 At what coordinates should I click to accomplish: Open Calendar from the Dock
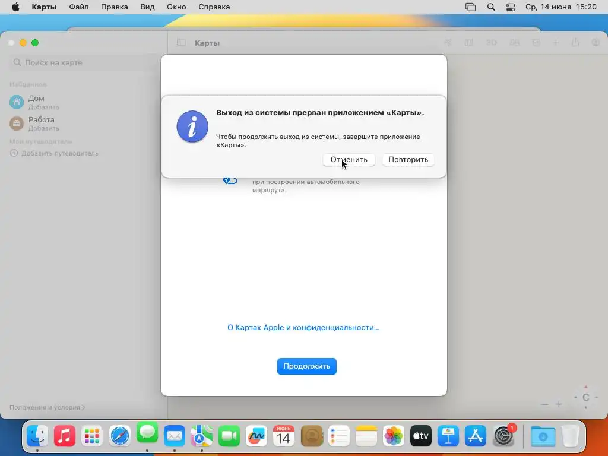click(x=284, y=436)
